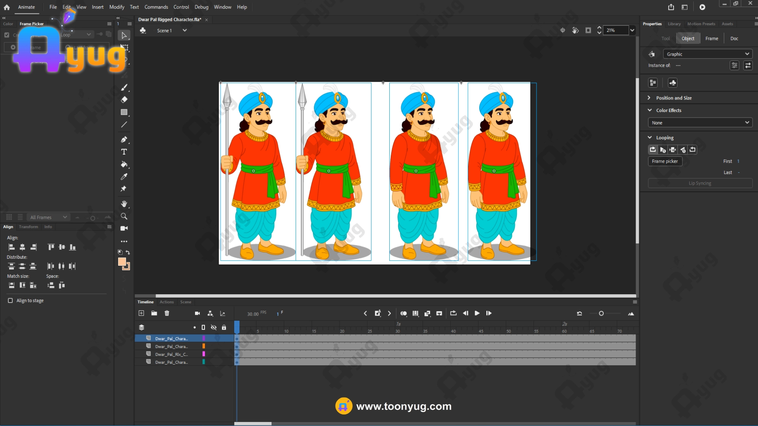
Task: Select the Text tool
Action: (124, 152)
